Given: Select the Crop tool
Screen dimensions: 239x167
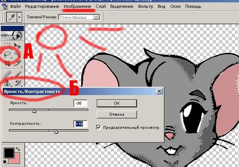Looking at the screenshot, I should click(7, 63).
